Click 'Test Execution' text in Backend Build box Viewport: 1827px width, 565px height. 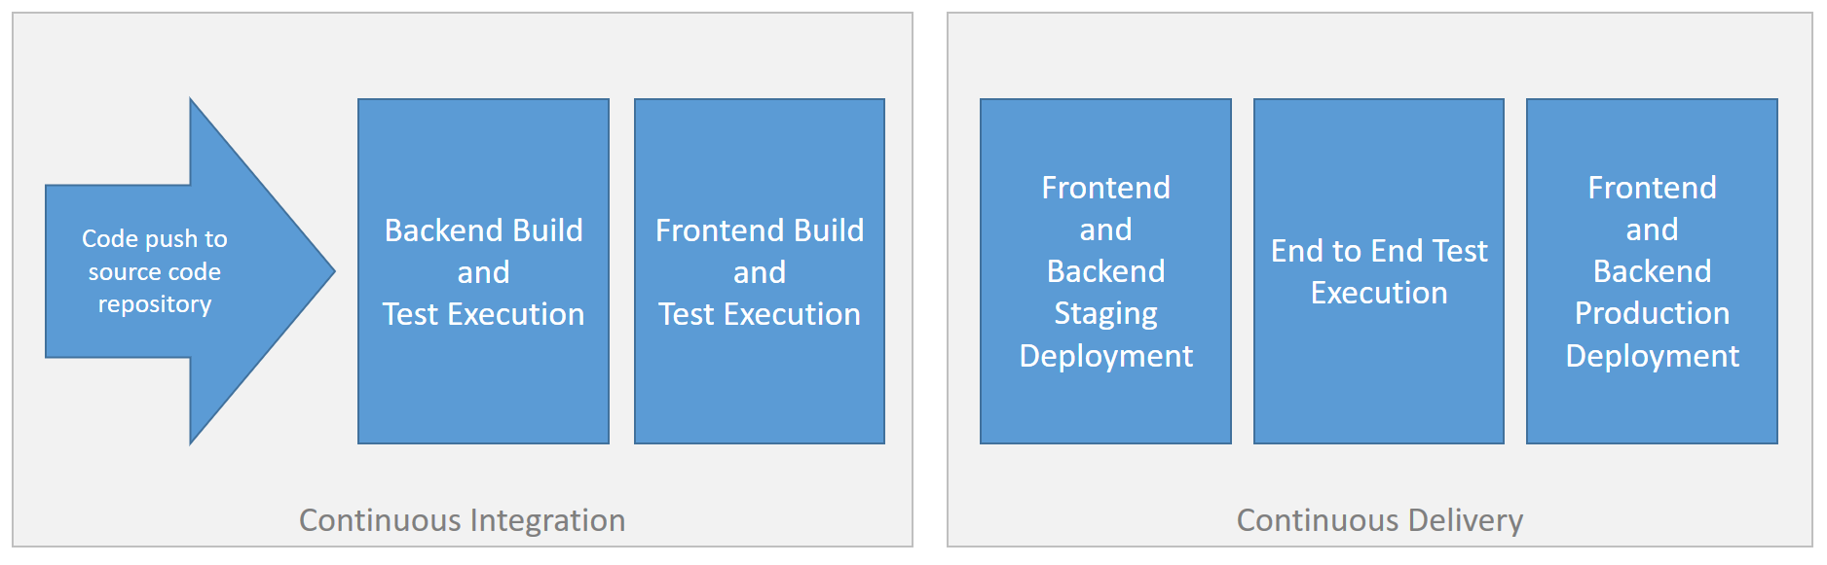click(483, 314)
